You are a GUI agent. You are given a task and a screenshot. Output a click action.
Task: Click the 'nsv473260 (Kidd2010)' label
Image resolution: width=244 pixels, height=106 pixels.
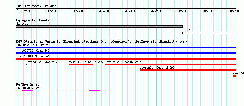42,62
